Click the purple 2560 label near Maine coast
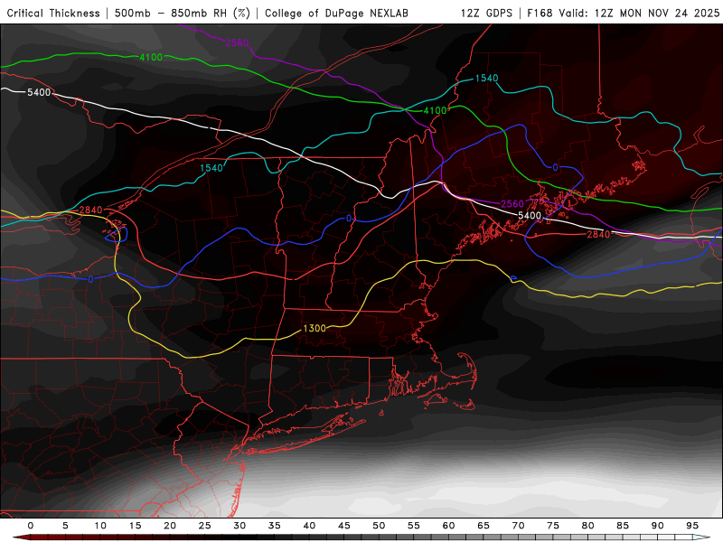 [x=512, y=204]
